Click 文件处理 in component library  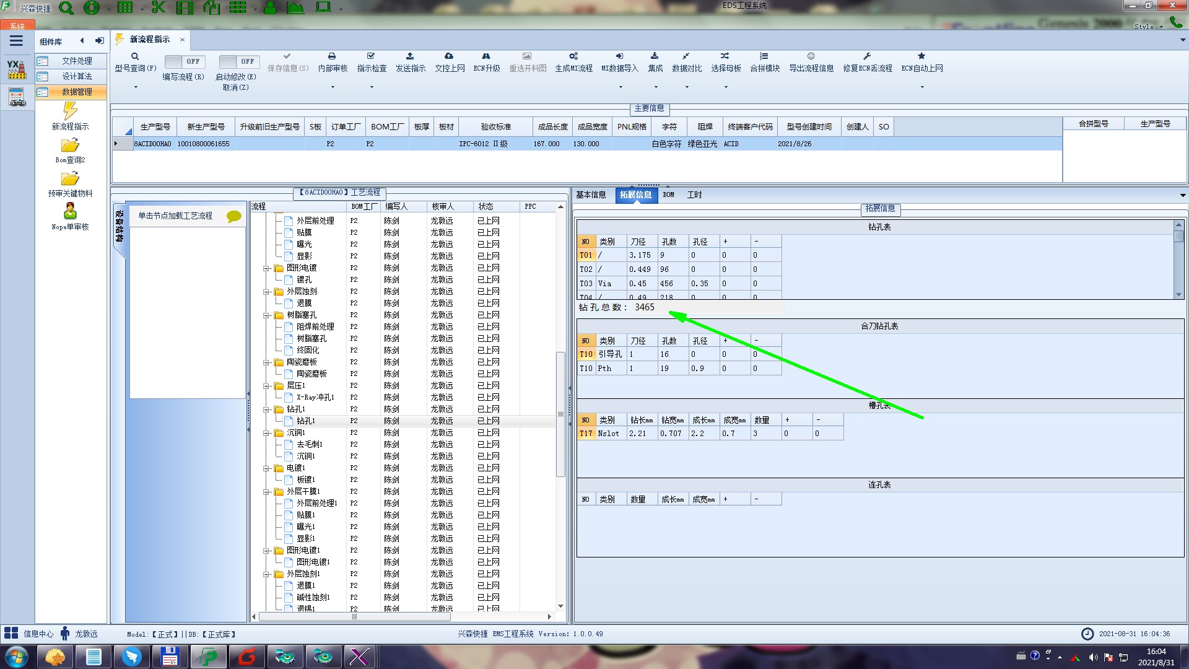coord(77,61)
